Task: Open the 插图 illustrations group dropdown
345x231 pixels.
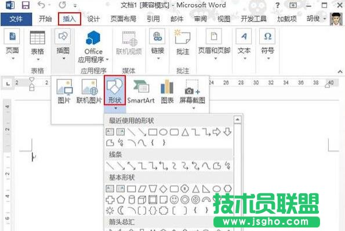Action: [x=63, y=45]
